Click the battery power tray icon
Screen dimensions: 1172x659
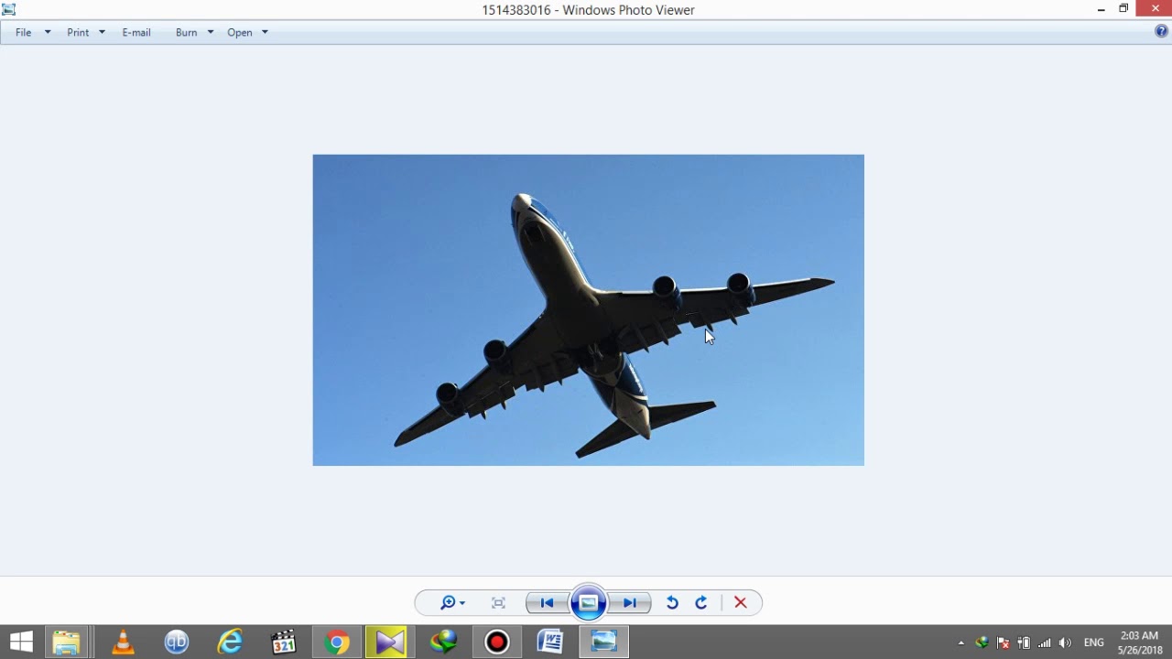[x=1024, y=643]
